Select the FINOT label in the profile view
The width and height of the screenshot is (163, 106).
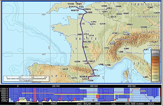coord(54,104)
